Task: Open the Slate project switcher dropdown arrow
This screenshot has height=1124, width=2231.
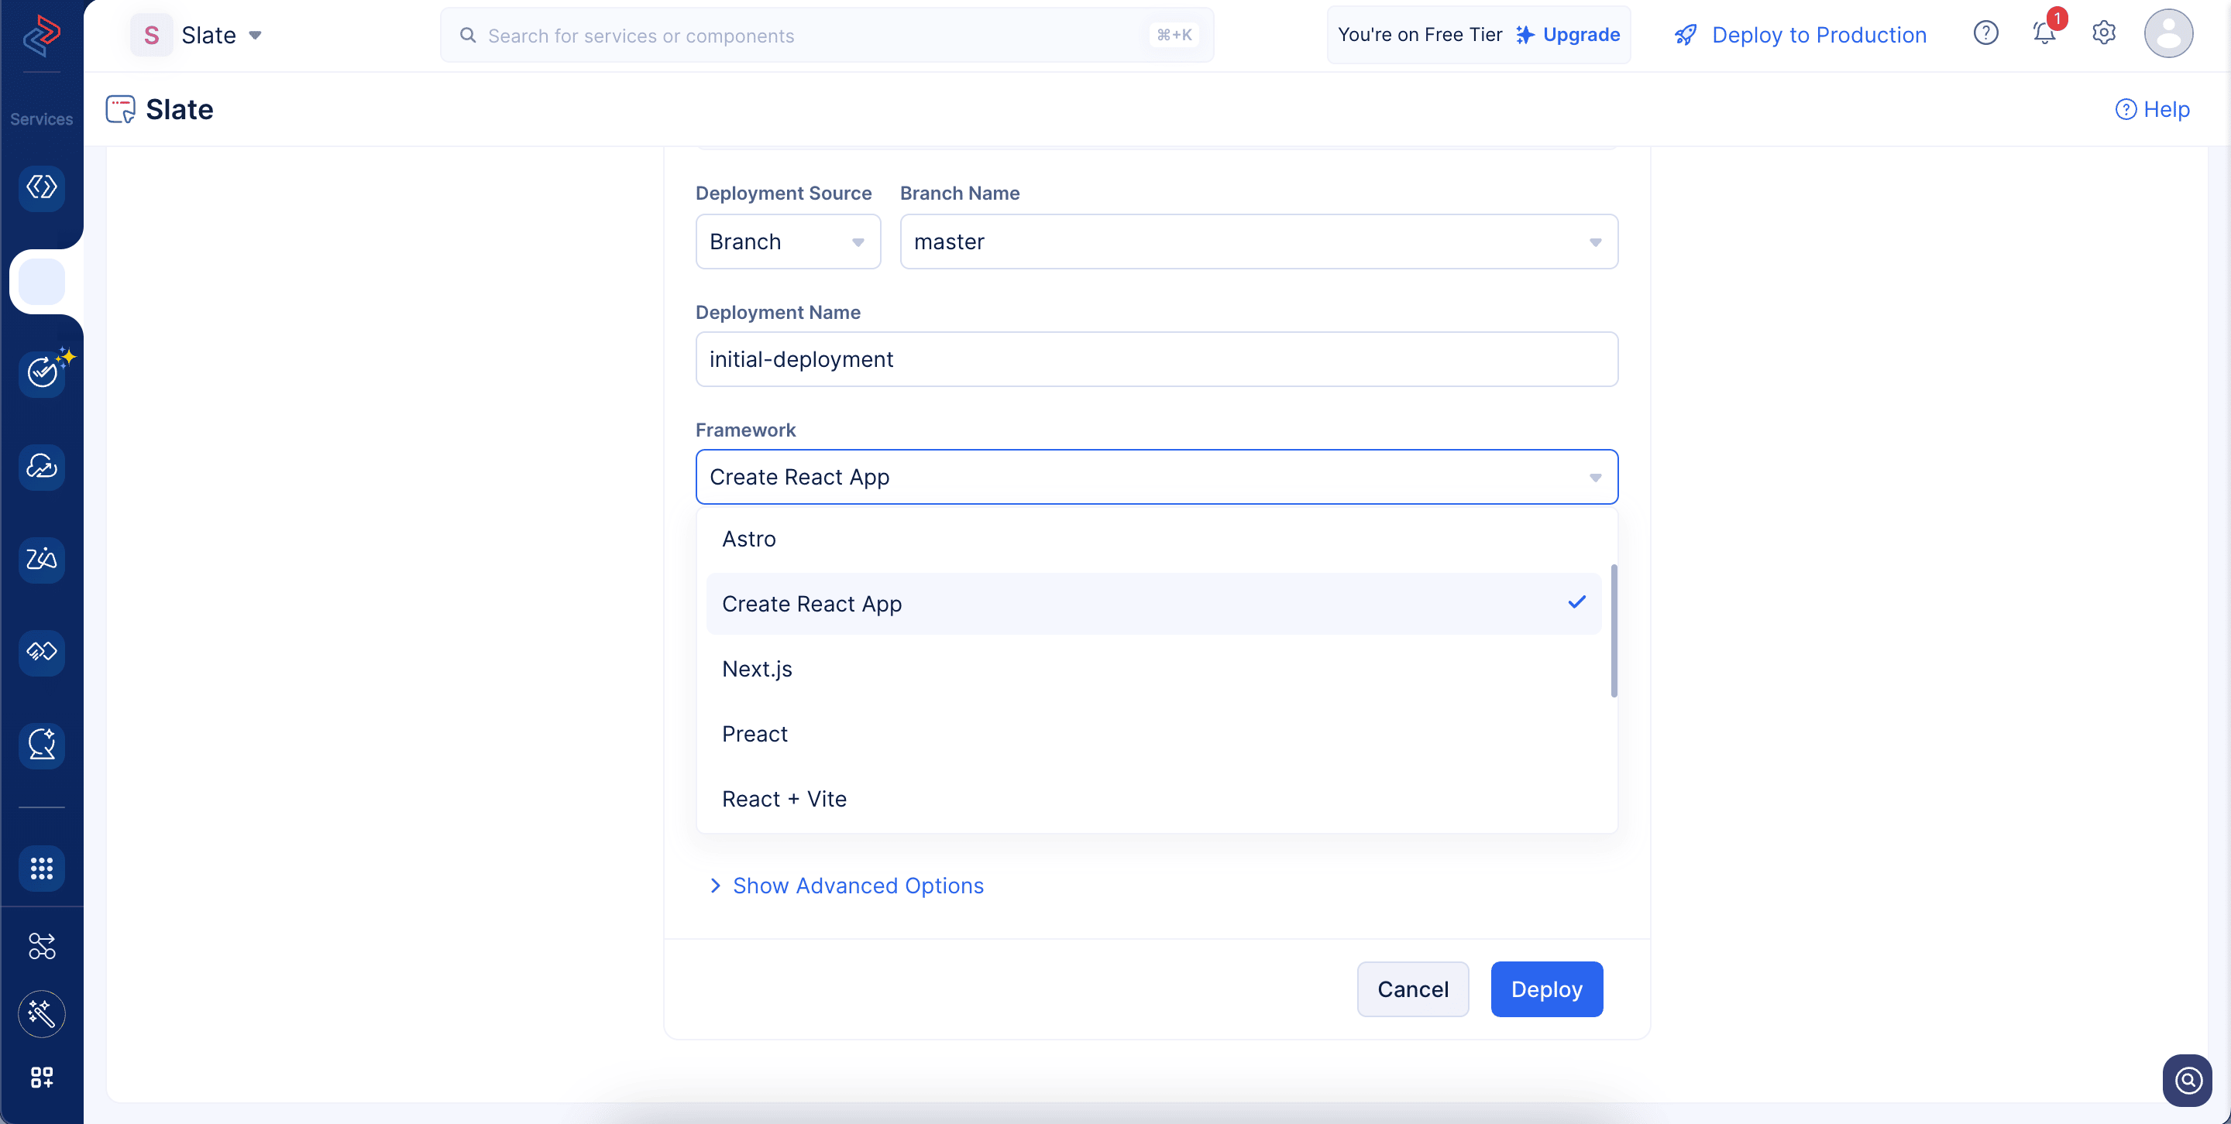Action: [256, 36]
